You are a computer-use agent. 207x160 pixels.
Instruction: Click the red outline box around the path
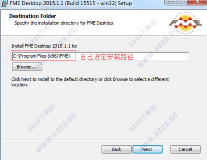tap(44, 55)
